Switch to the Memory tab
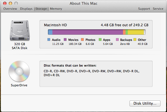The width and height of the screenshot is (167, 112). click(56, 9)
